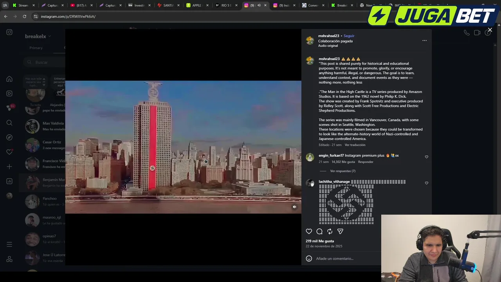Go back with the browser back arrow
This screenshot has width=501, height=282.
[5, 16]
